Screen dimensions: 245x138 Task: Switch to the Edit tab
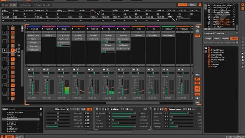5,5
